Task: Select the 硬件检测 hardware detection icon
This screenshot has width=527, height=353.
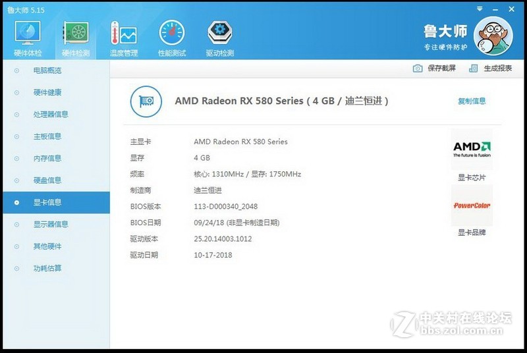Action: [76, 39]
